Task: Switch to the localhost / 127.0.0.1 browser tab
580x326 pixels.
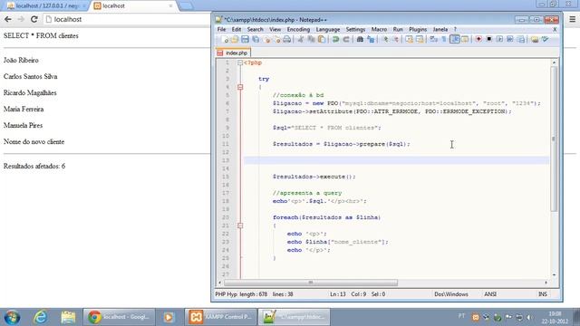Action: coord(46,6)
